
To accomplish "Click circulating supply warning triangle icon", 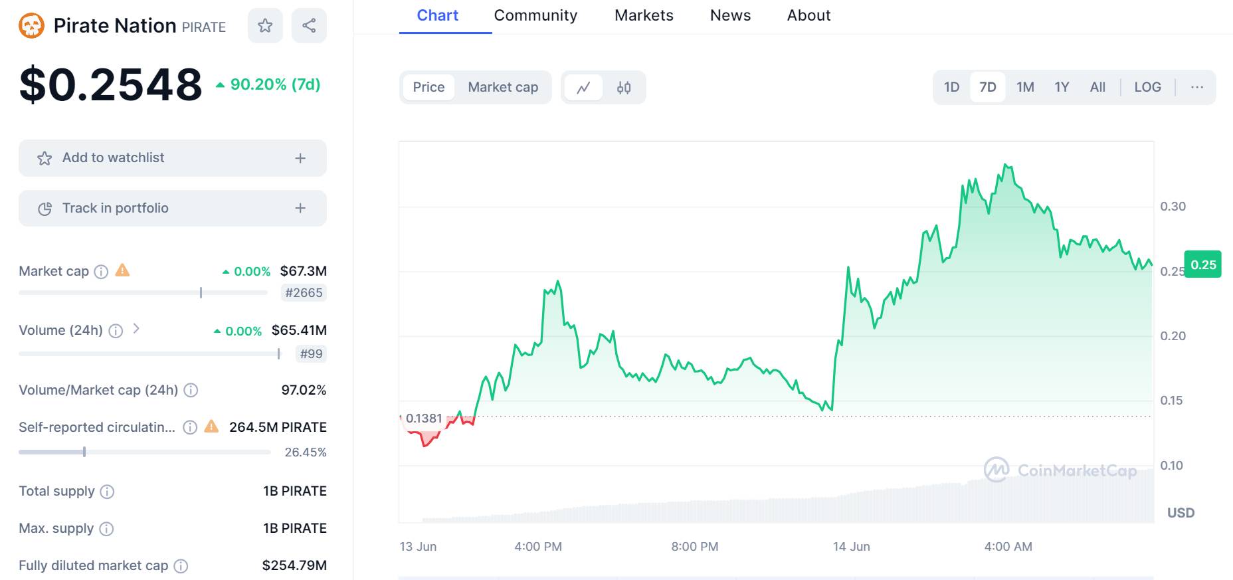I will (211, 427).
